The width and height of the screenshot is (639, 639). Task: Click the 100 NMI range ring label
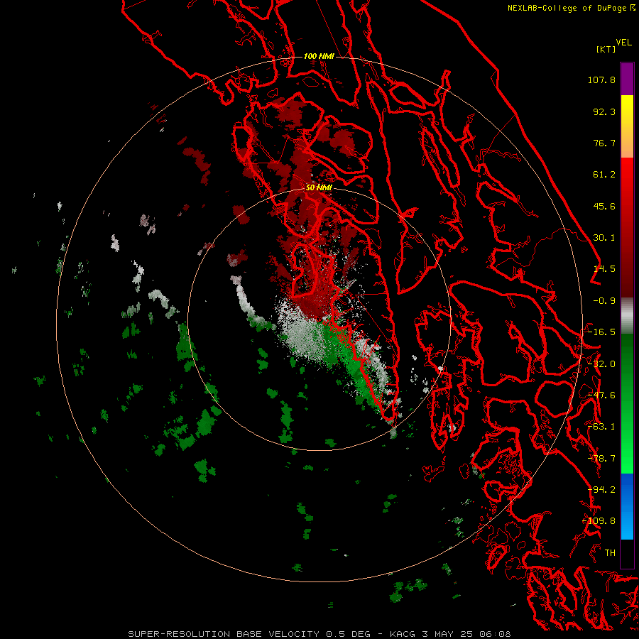point(319,56)
